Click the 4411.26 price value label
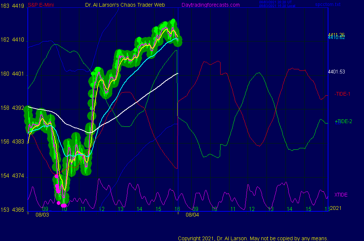The height and width of the screenshot is (241, 364). point(336,35)
